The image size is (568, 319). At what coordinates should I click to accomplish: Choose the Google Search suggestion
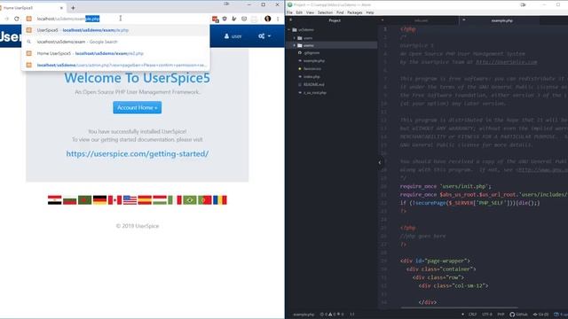point(116,42)
